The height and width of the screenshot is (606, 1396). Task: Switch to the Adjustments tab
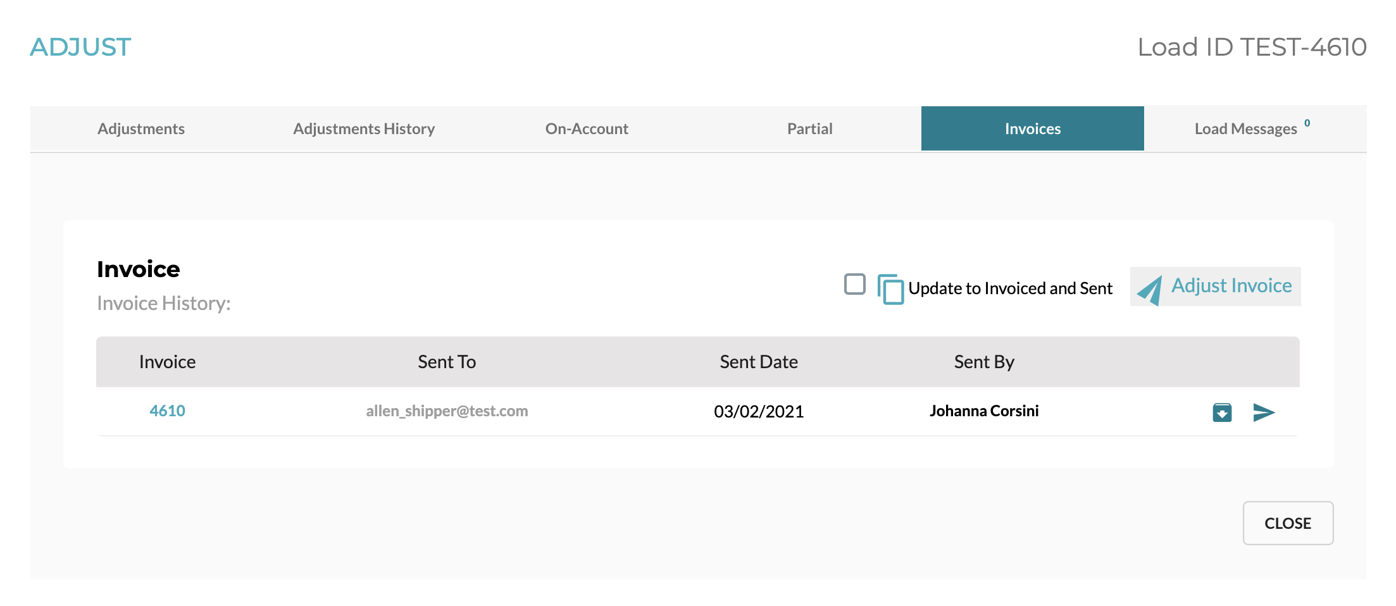[x=140, y=128]
